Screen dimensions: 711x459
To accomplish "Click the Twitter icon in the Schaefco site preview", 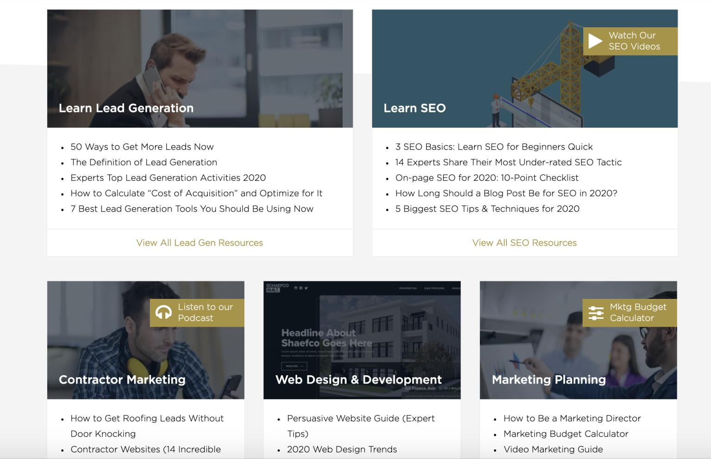I will coord(306,288).
